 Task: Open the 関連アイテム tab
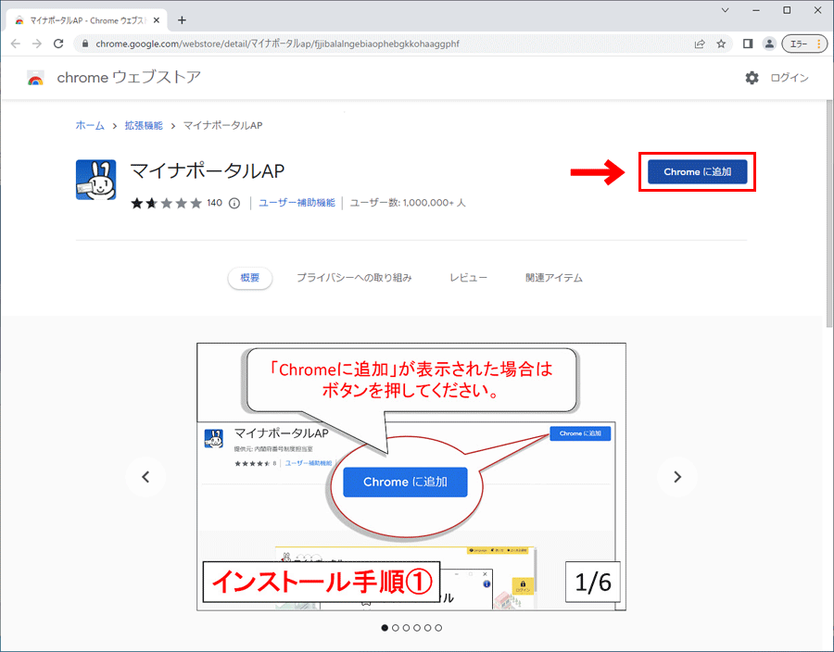(x=554, y=278)
